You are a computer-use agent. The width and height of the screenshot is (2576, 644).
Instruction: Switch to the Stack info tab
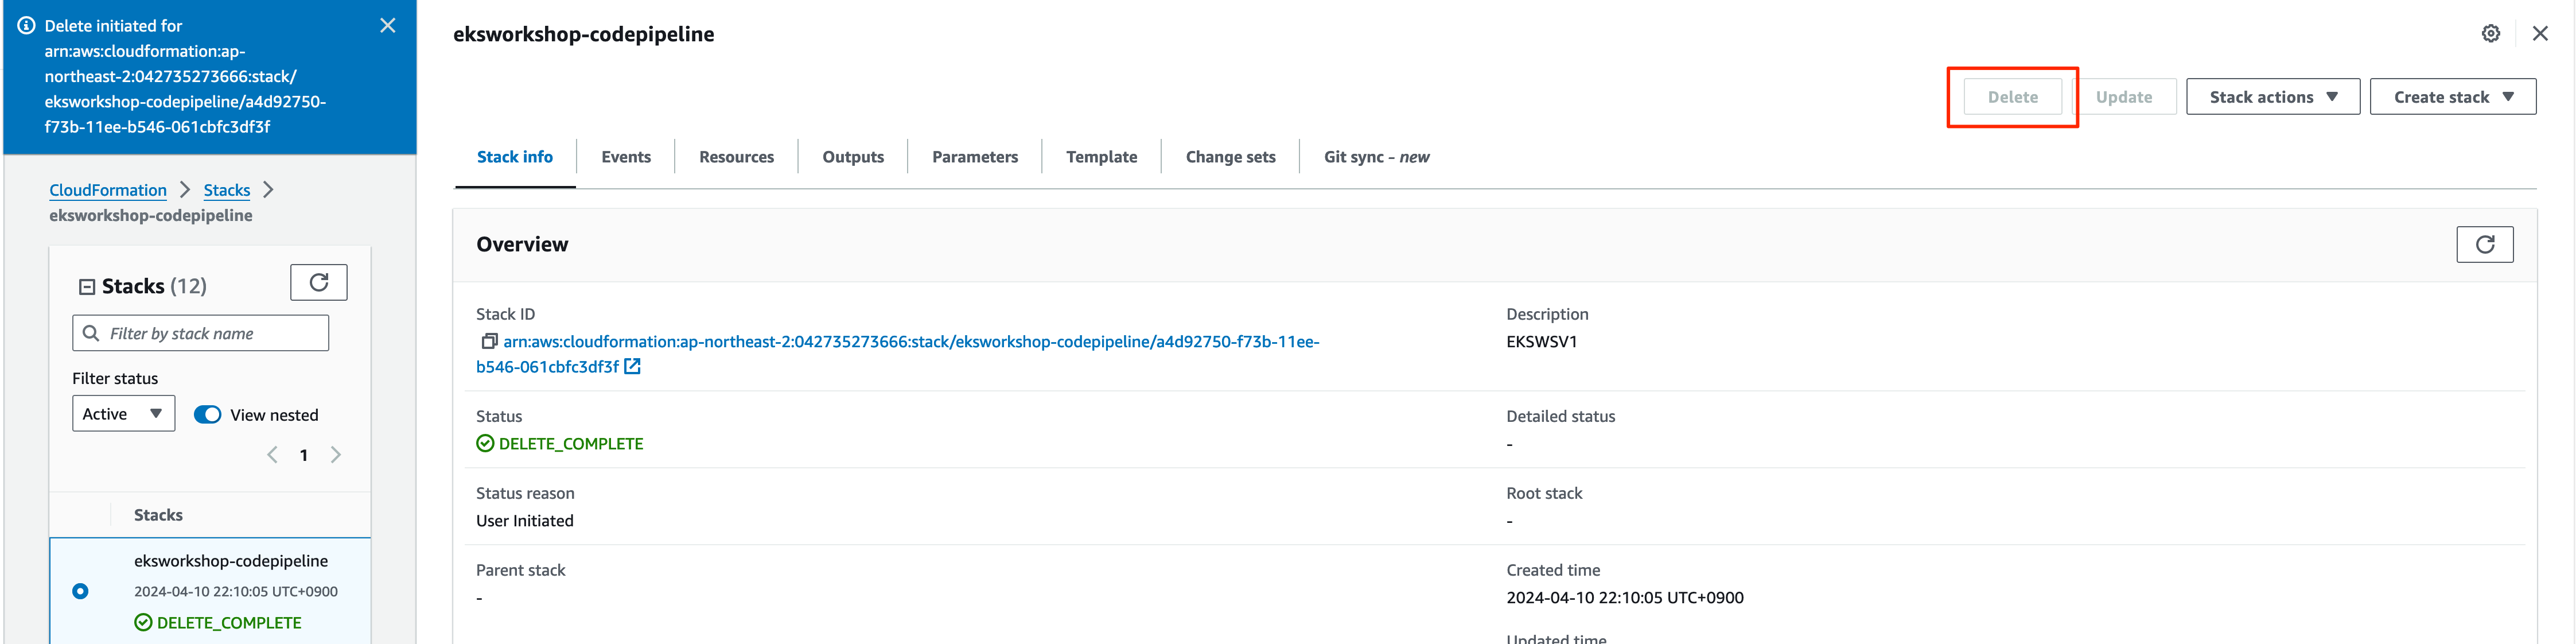click(x=514, y=157)
